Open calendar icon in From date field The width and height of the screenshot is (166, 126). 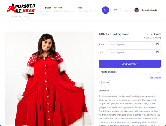pos(157,44)
